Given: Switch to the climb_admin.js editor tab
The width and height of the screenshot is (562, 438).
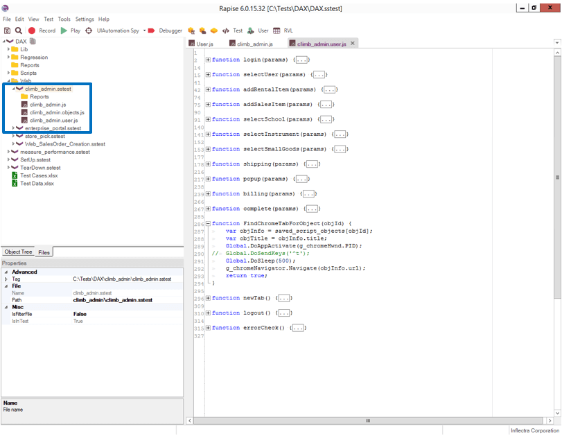Looking at the screenshot, I should (x=252, y=44).
